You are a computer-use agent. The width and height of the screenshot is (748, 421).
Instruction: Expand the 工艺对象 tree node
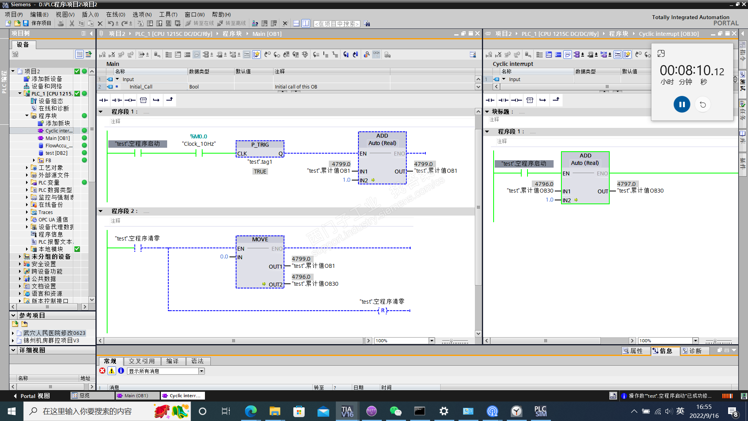click(27, 168)
